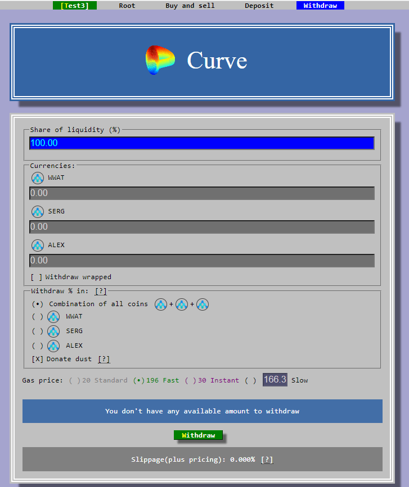Click the Withdraw tab in top navigation
Screen dimensions: 409x487
(320, 6)
